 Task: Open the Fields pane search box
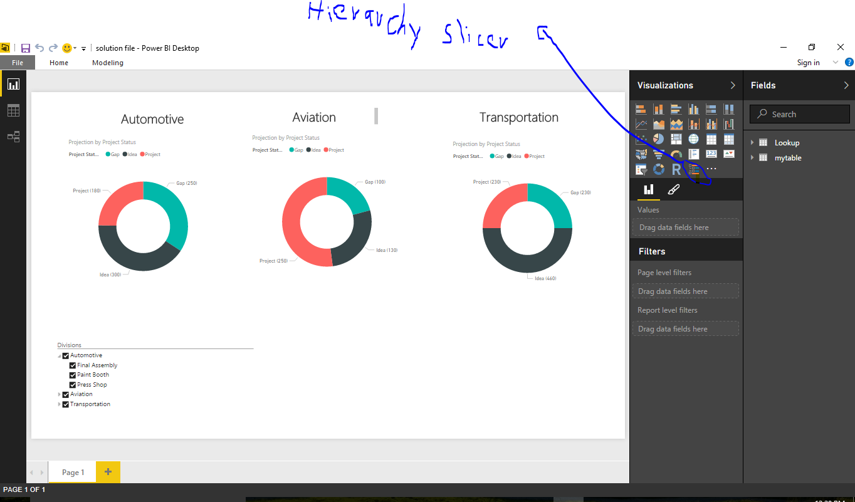click(x=799, y=114)
